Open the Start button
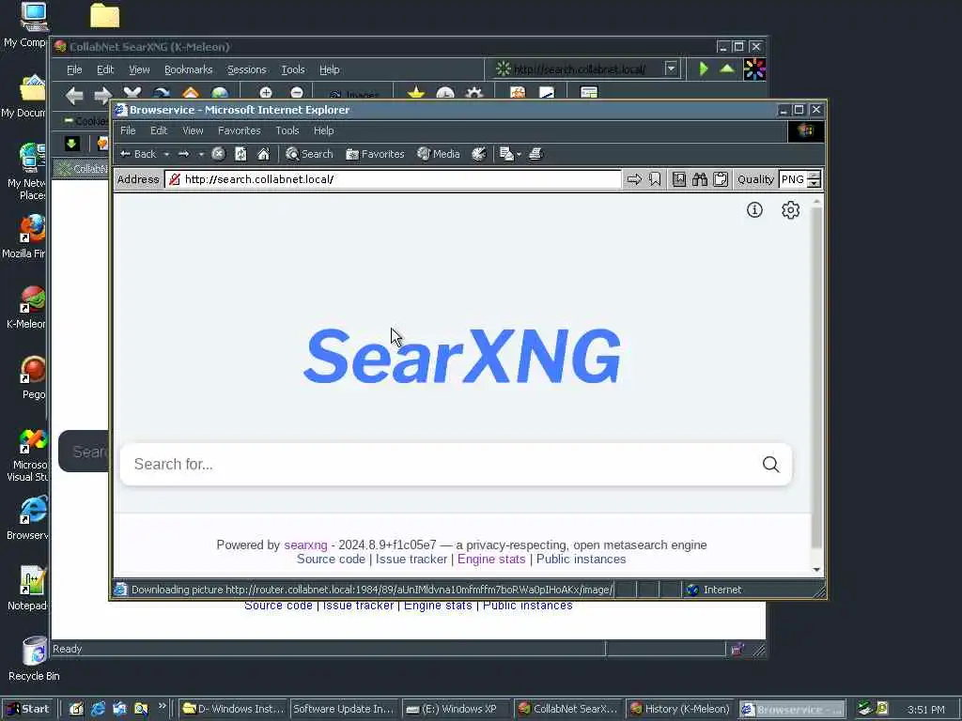962x721 pixels. click(28, 709)
